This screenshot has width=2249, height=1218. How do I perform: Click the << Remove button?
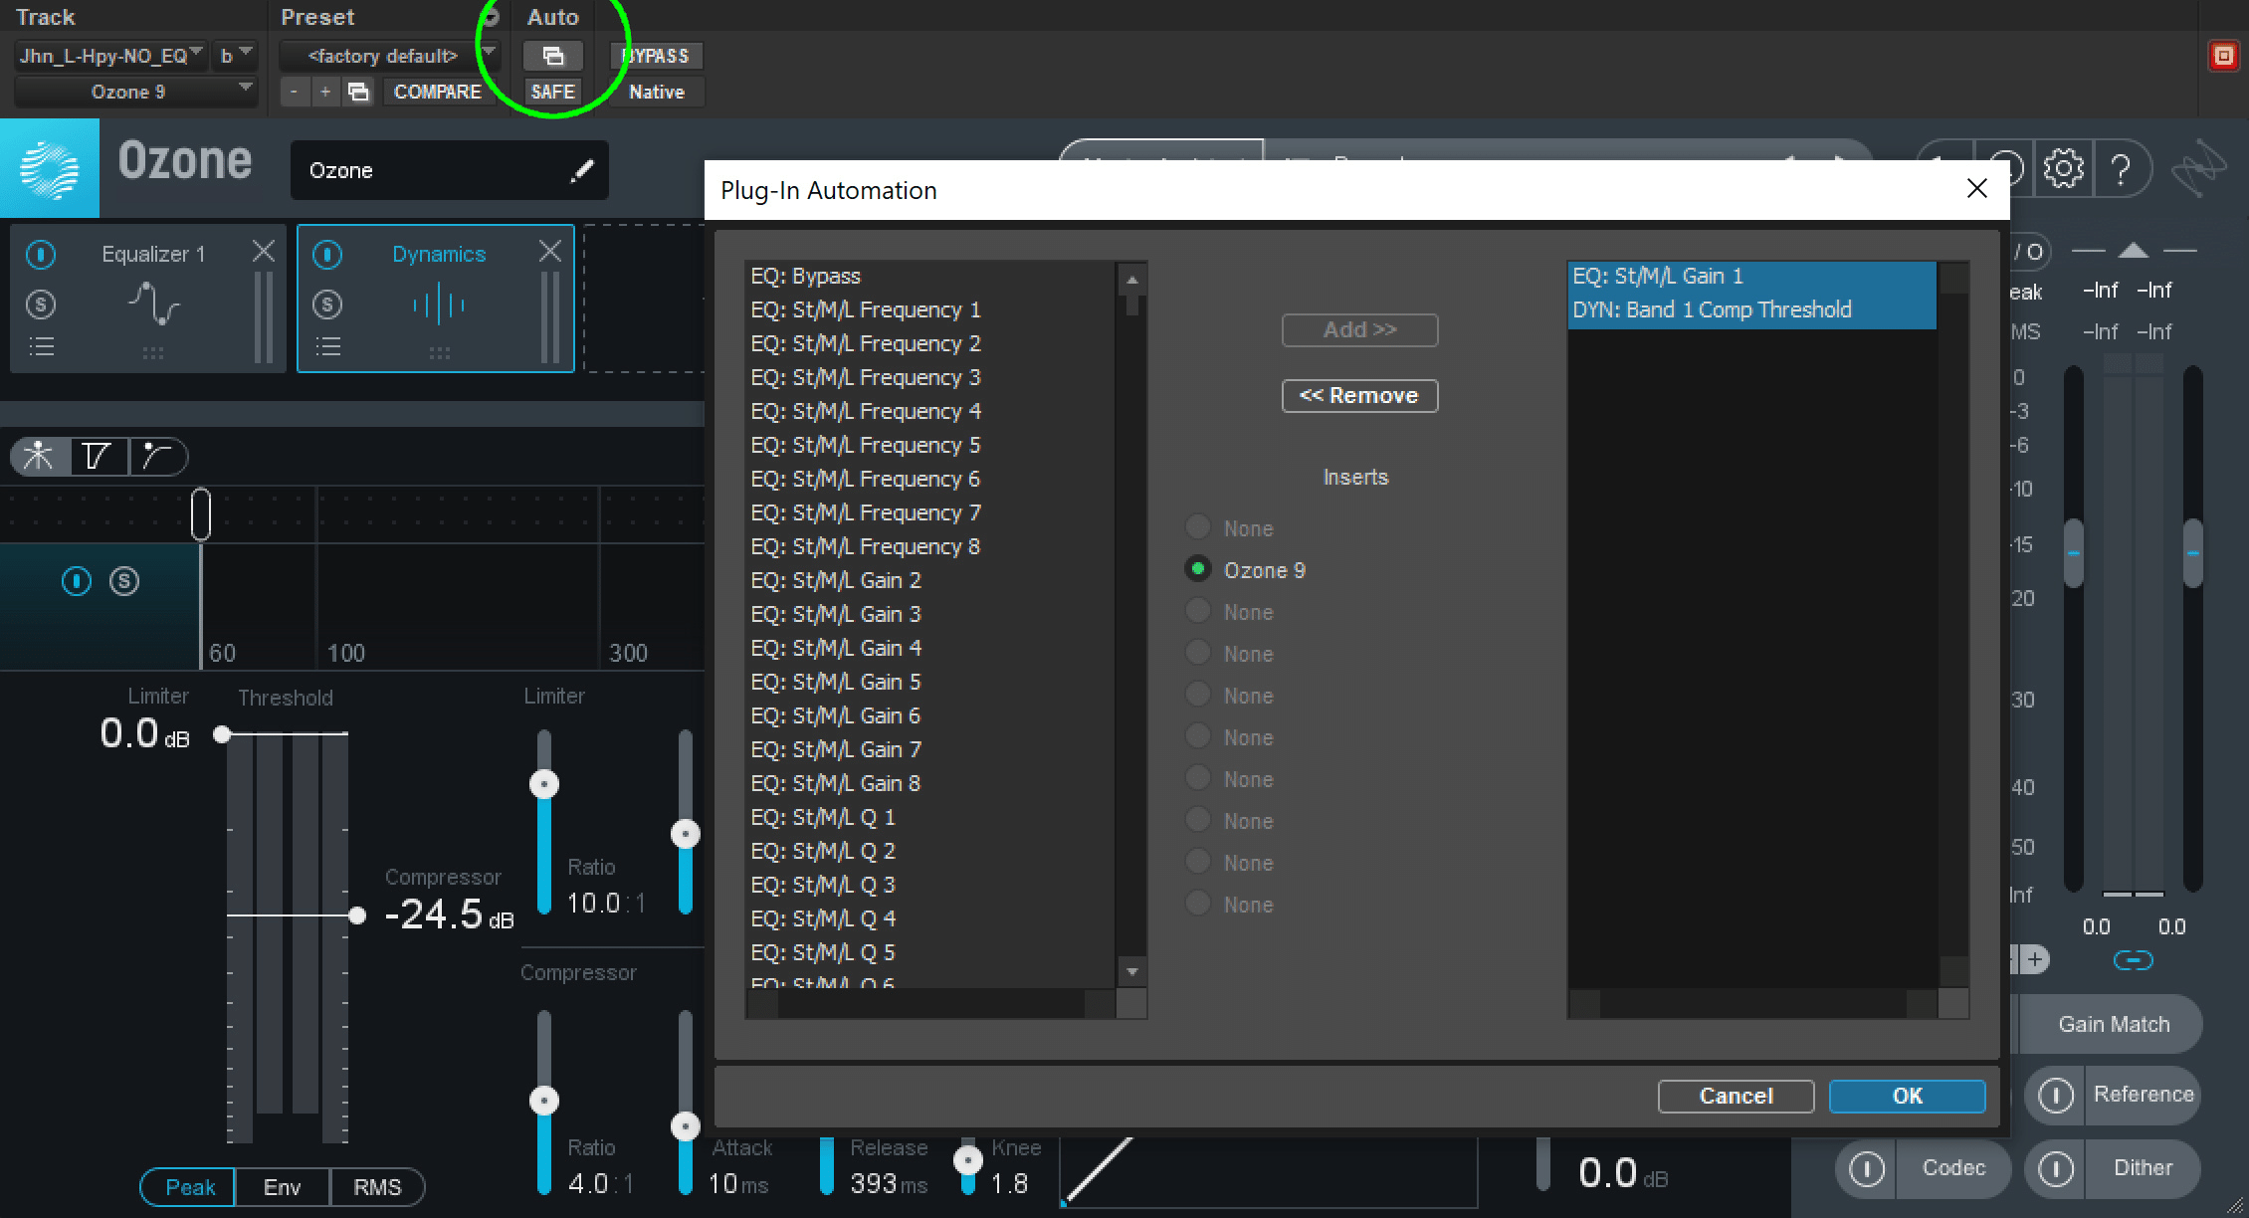pyautogui.click(x=1359, y=395)
